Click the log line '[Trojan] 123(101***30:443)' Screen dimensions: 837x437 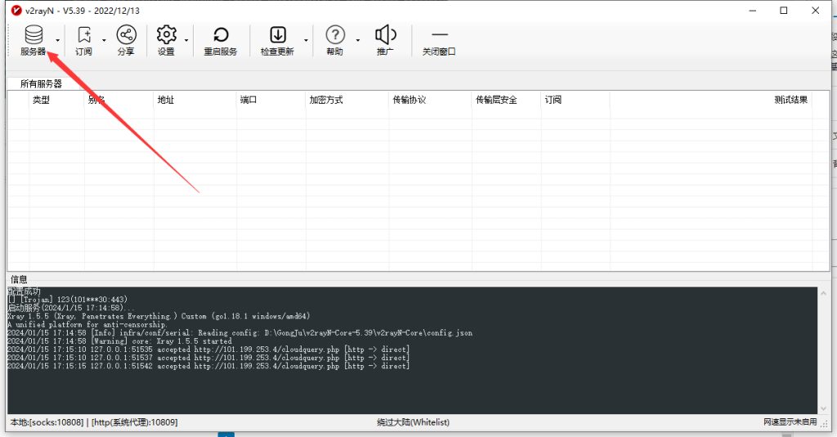point(68,299)
